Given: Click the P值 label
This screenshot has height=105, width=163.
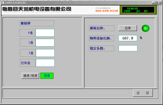Looking at the screenshot, I should (27, 33).
